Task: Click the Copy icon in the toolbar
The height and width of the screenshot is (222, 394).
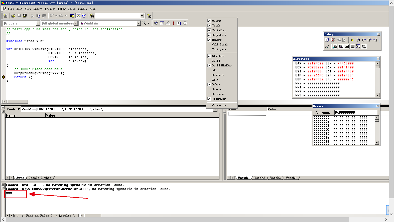Action: point(38,16)
